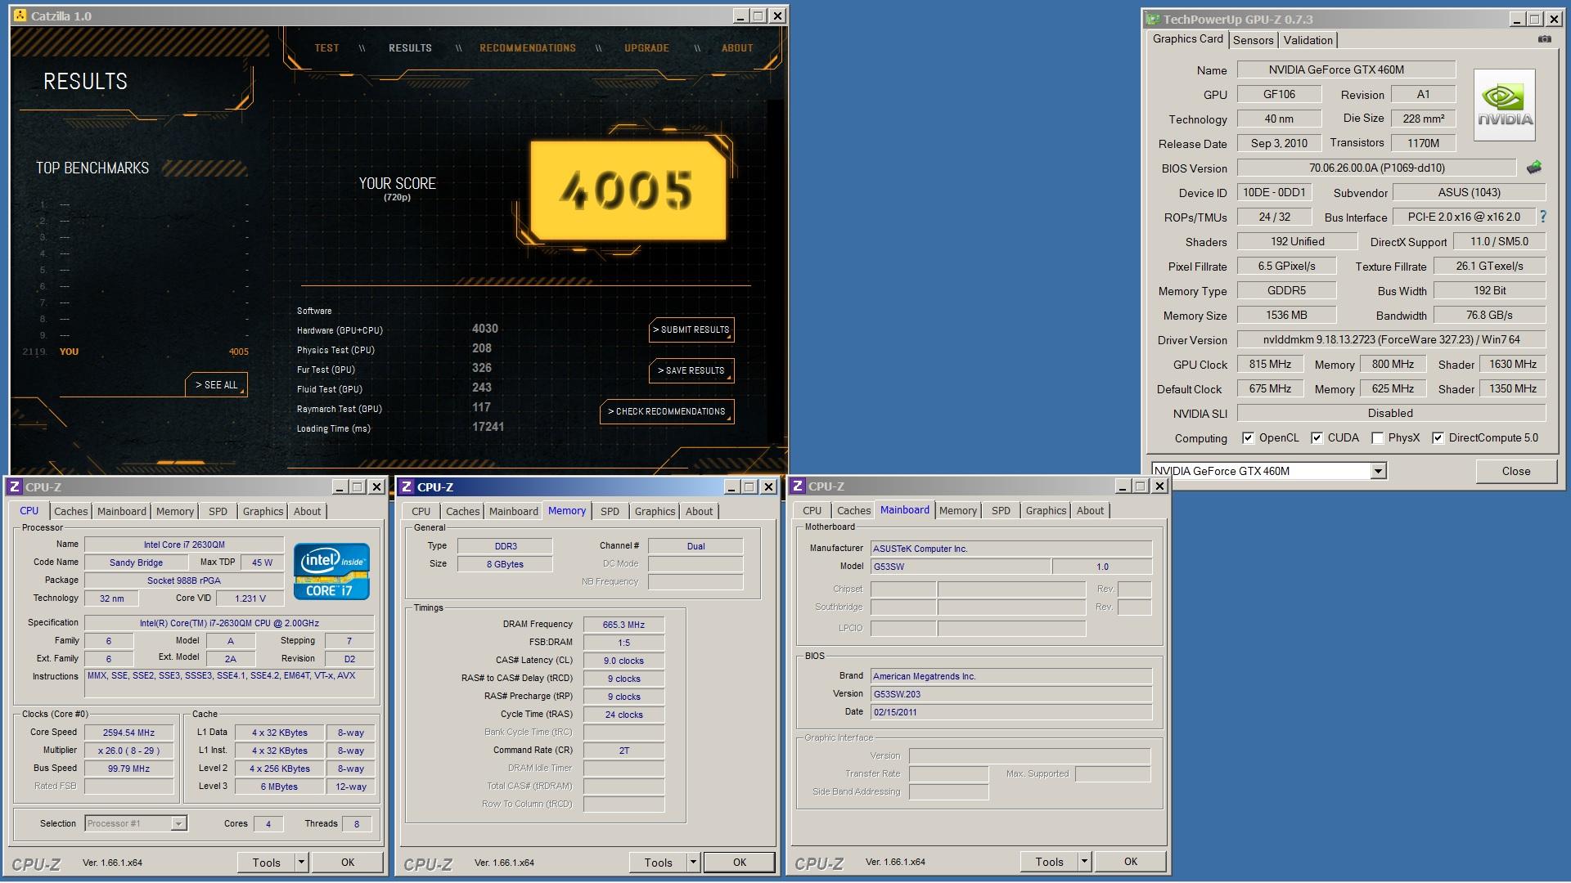
Task: Click Tools button in CPU-Z CPU window
Action: (x=266, y=862)
